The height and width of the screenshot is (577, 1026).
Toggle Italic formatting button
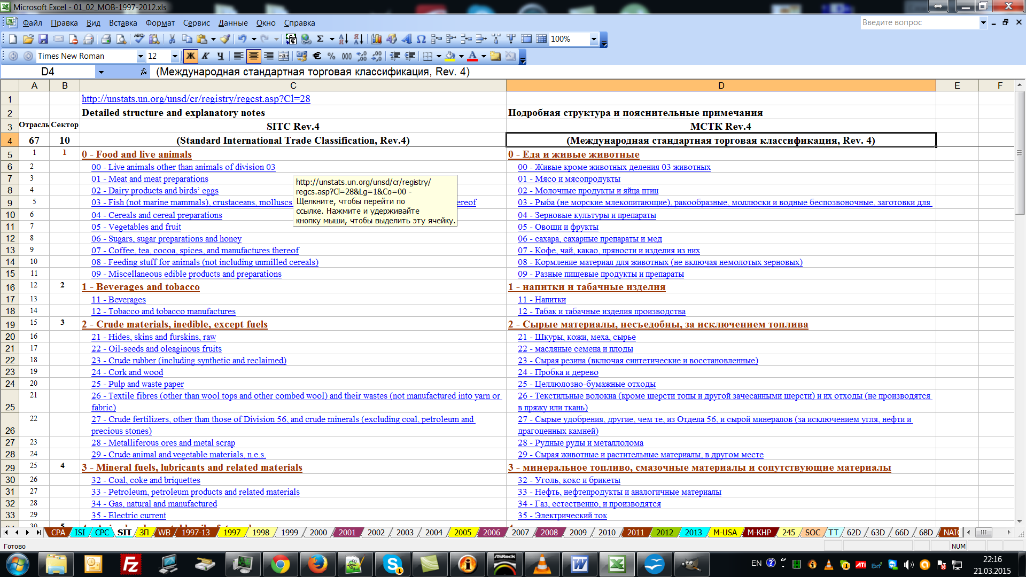tap(205, 56)
